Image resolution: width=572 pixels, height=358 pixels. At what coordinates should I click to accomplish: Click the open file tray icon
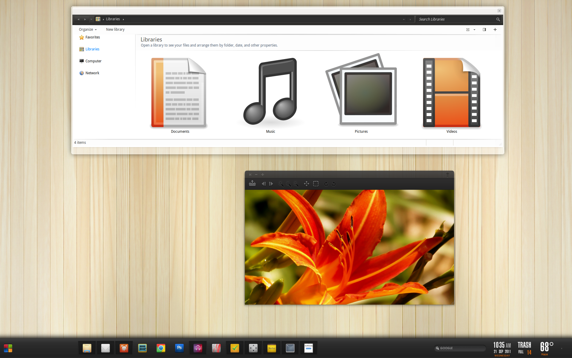(252, 184)
